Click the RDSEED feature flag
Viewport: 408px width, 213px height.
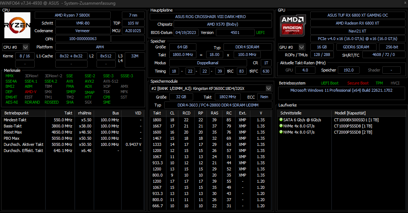coord(51,102)
